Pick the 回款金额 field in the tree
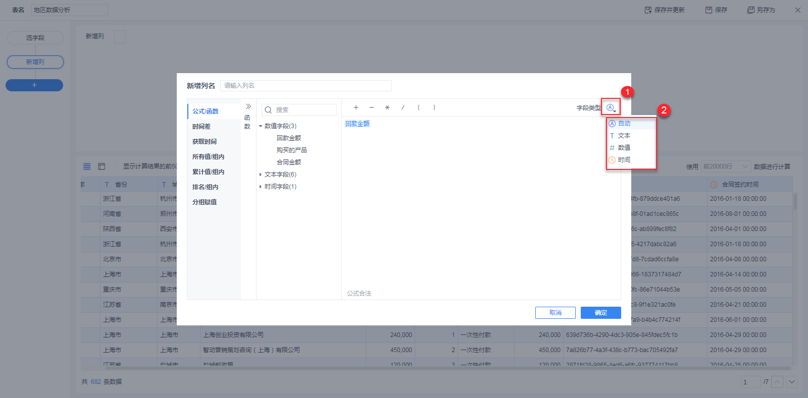This screenshot has width=808, height=398. coord(289,138)
